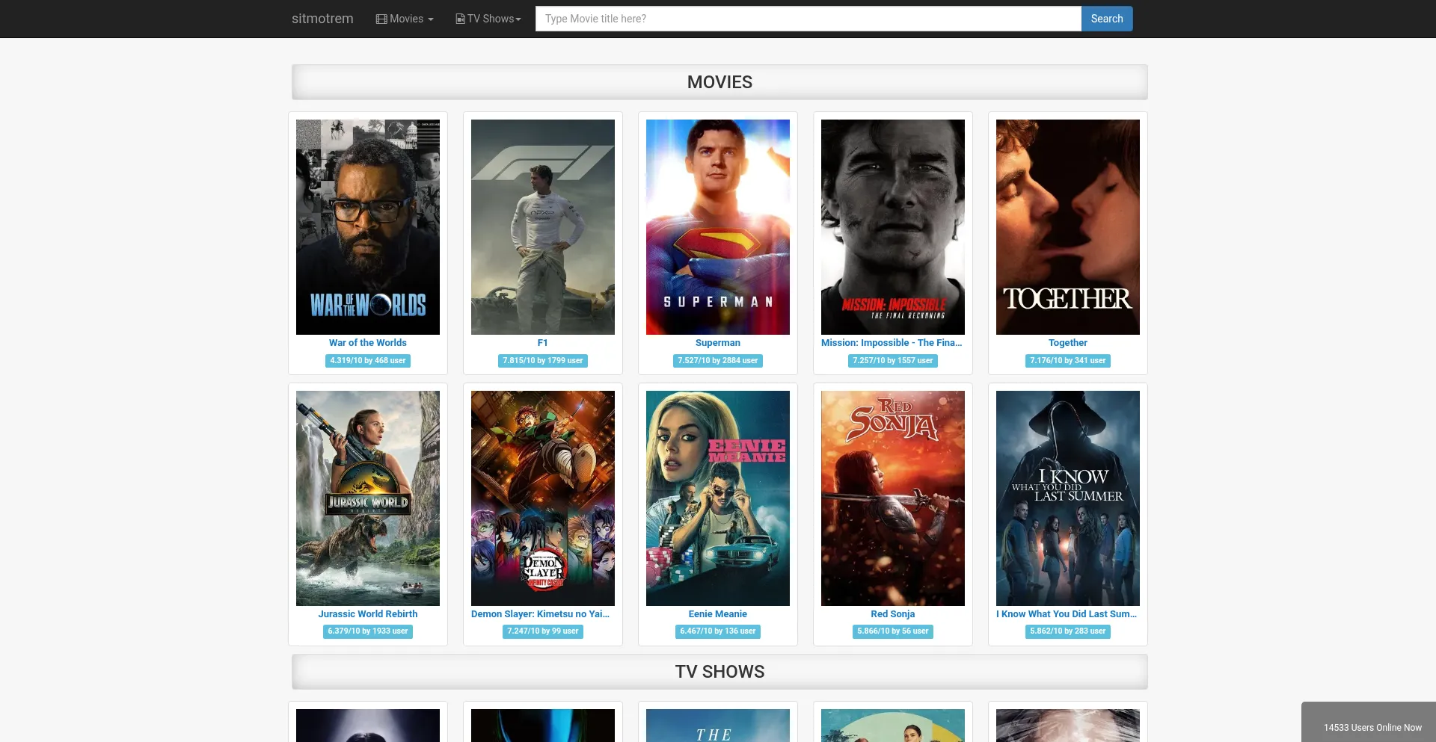
Task: Open I Know What You Did poster
Action: [1068, 498]
